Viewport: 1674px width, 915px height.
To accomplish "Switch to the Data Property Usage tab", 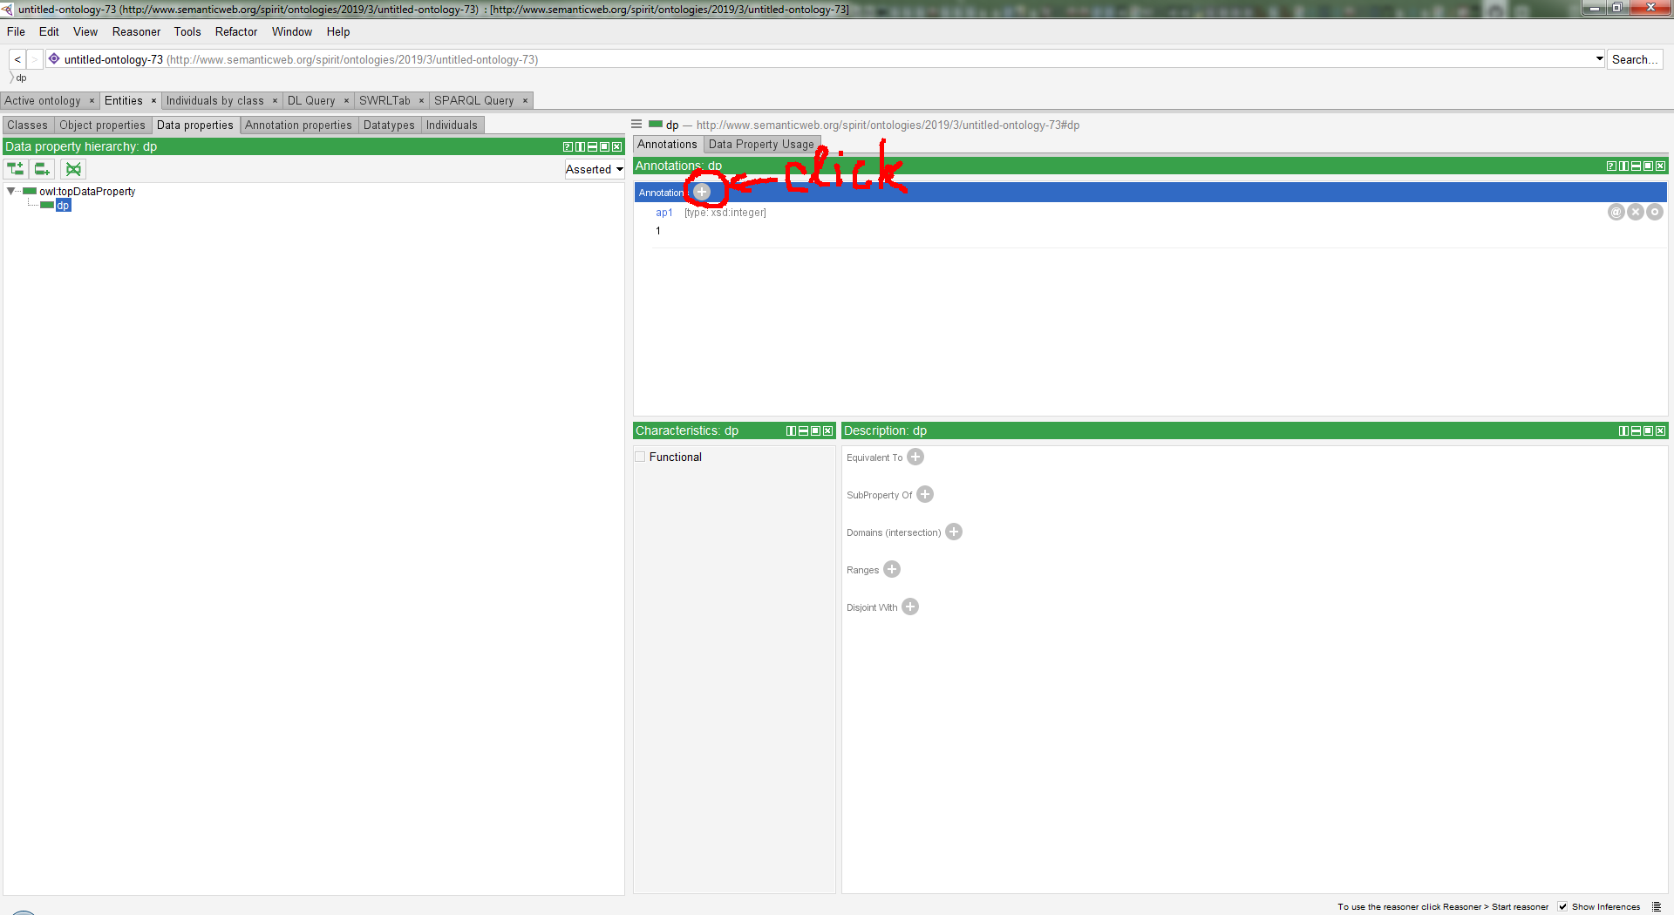I will (761, 144).
